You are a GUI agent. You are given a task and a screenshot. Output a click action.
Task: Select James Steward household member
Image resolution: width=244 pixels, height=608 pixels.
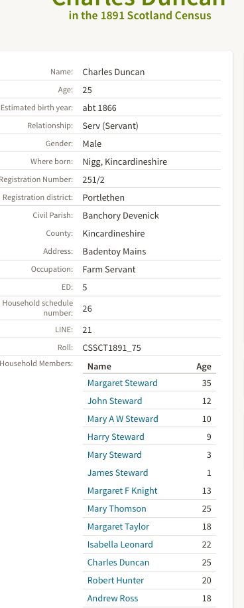[x=117, y=472]
